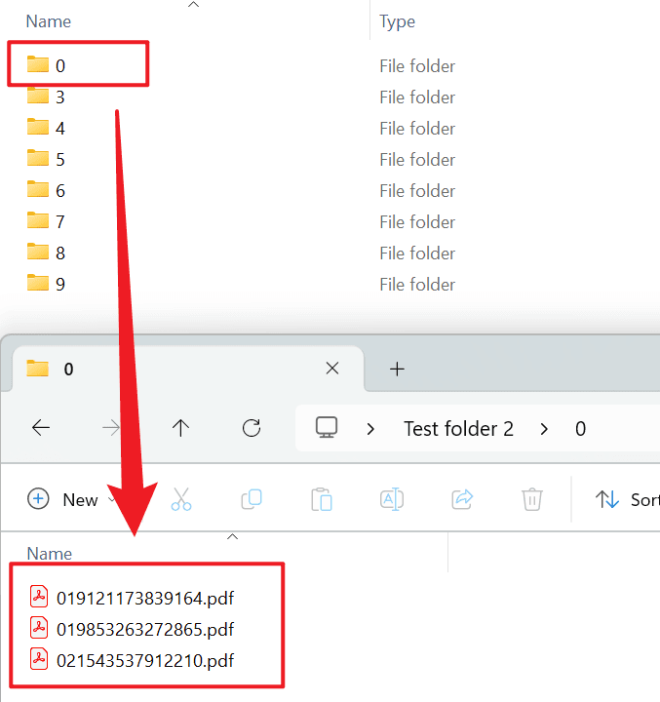Click Test folder 2 in breadcrumb
The width and height of the screenshot is (660, 702).
click(458, 428)
